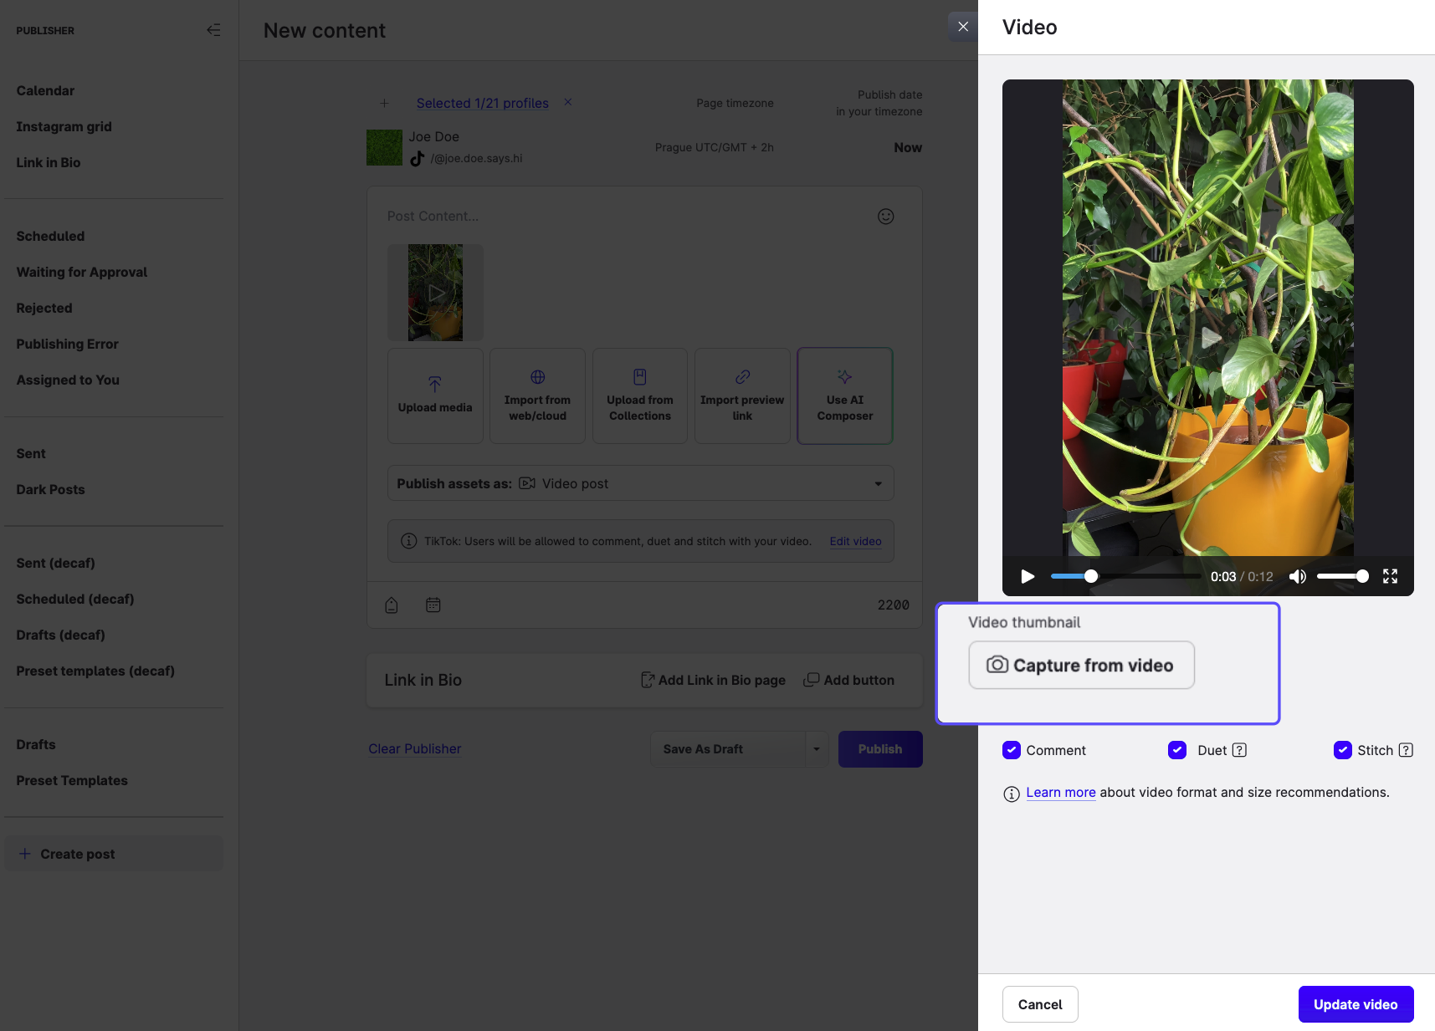Viewport: 1435px width, 1031px height.
Task: Mute the video volume speaker icon
Action: tap(1297, 576)
